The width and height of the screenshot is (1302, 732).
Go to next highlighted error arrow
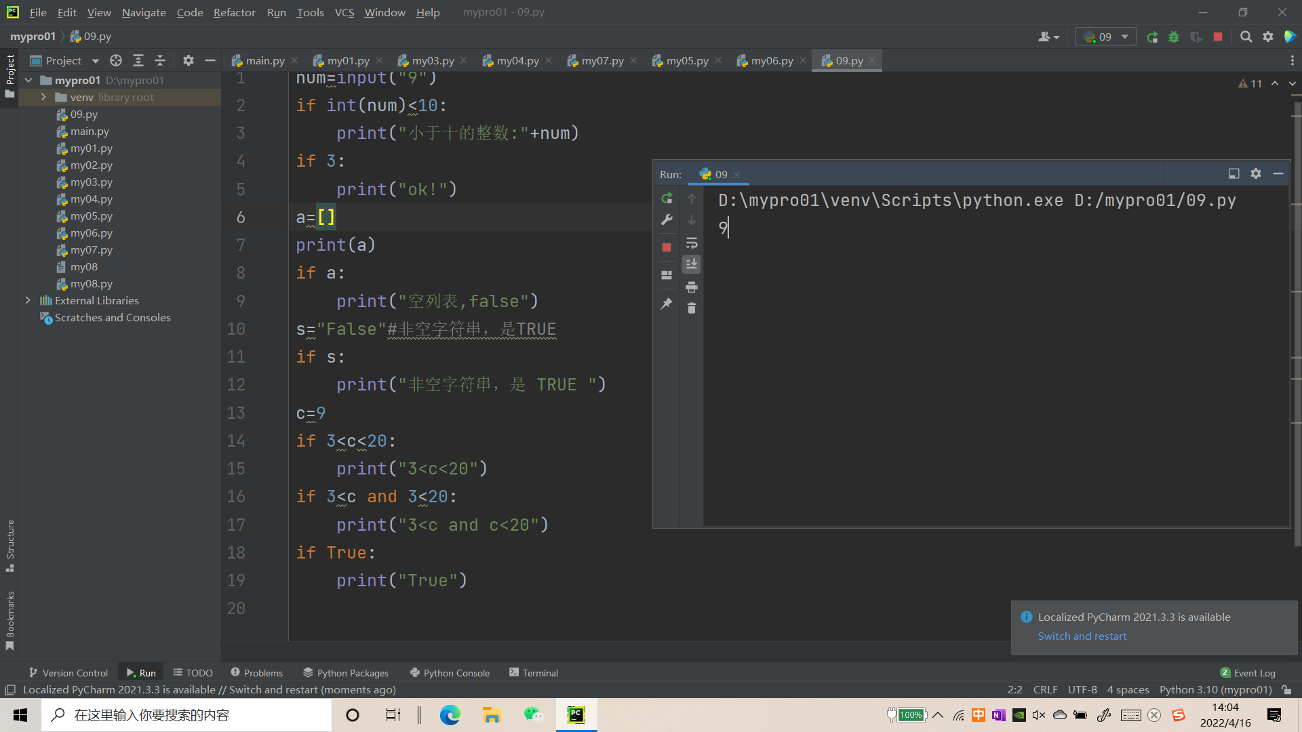pos(1293,83)
